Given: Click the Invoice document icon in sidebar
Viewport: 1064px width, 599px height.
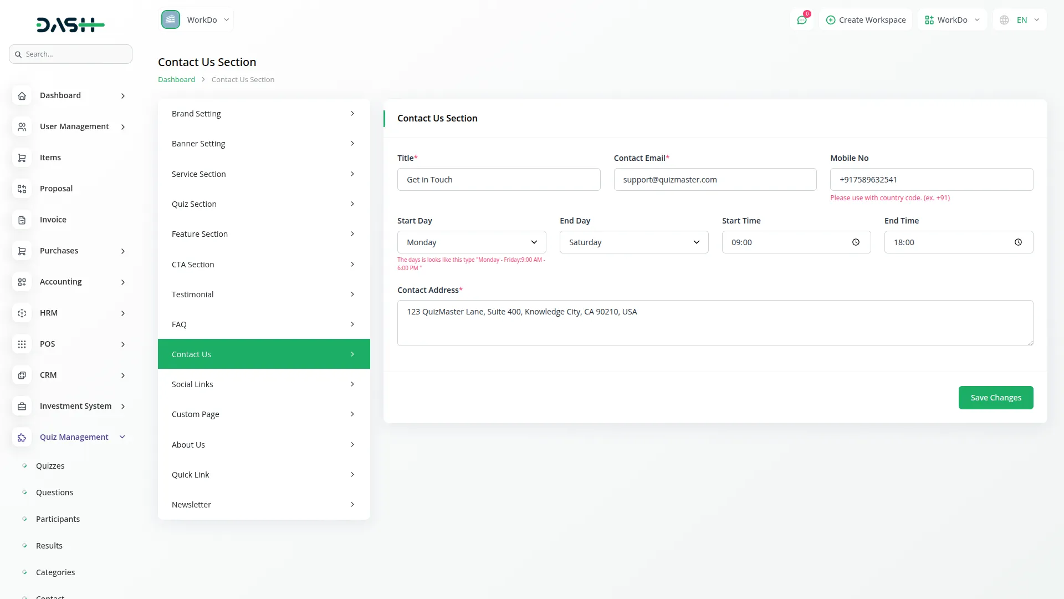Looking at the screenshot, I should 22,220.
